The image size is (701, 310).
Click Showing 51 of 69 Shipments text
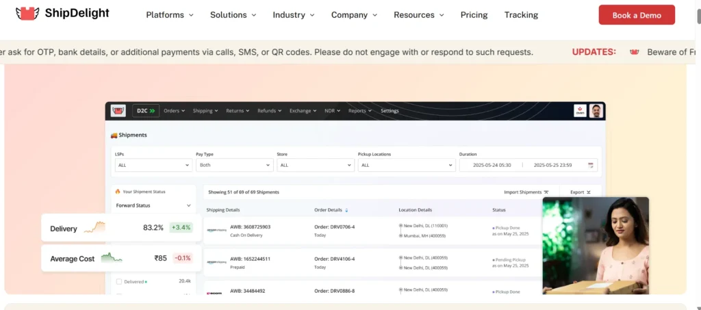(x=244, y=192)
